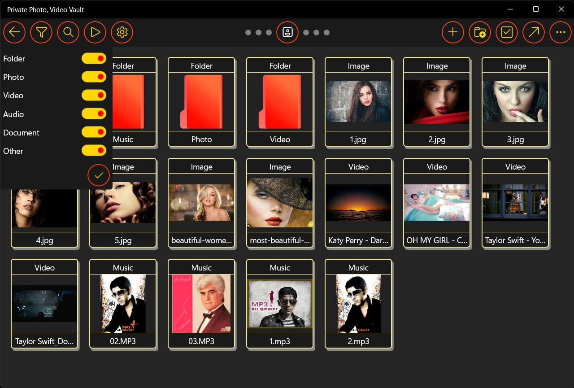The image size is (574, 388).
Task: Open the face/privacy icon at top center
Action: point(287,32)
